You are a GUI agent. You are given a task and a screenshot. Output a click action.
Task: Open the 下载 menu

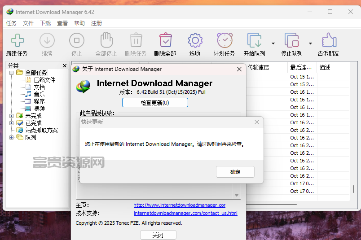[45, 23]
